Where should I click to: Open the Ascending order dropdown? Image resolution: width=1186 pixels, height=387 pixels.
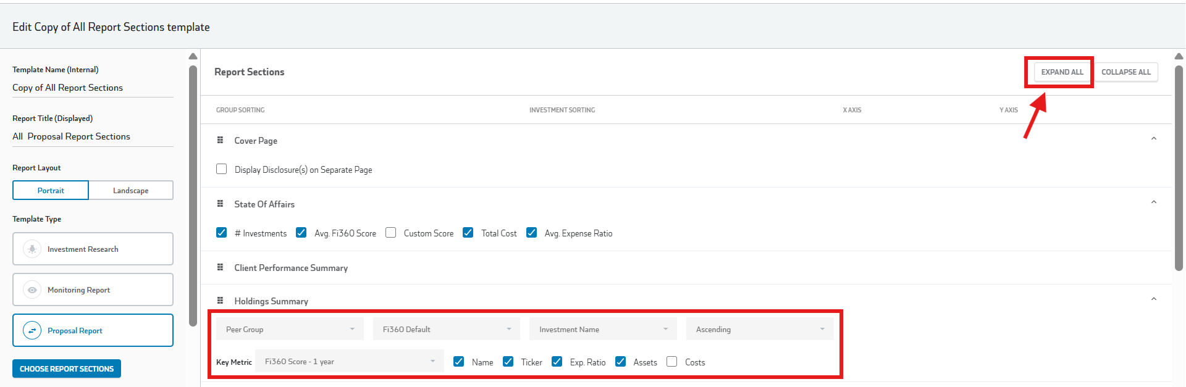click(760, 329)
